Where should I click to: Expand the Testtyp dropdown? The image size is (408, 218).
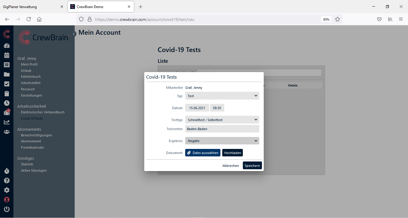[x=222, y=120]
